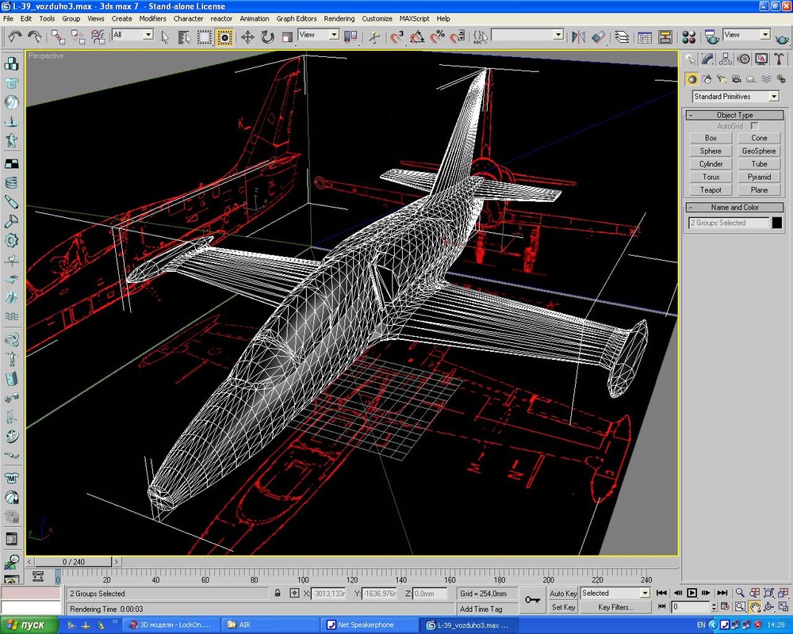This screenshot has width=793, height=634.
Task: Click the Teapot primitive button
Action: coord(711,190)
